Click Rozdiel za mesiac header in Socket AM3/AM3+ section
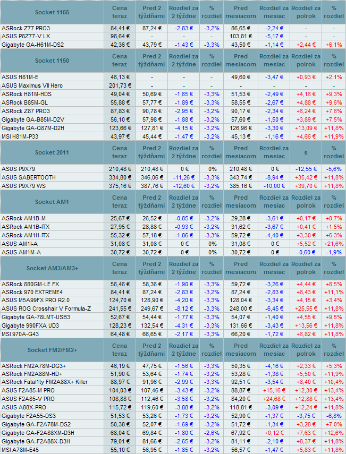Screen dimensions: 346x454 (274, 268)
